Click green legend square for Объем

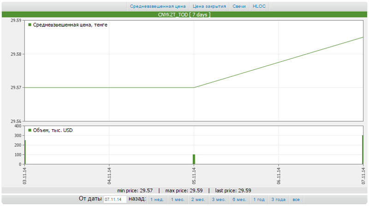click(x=30, y=131)
